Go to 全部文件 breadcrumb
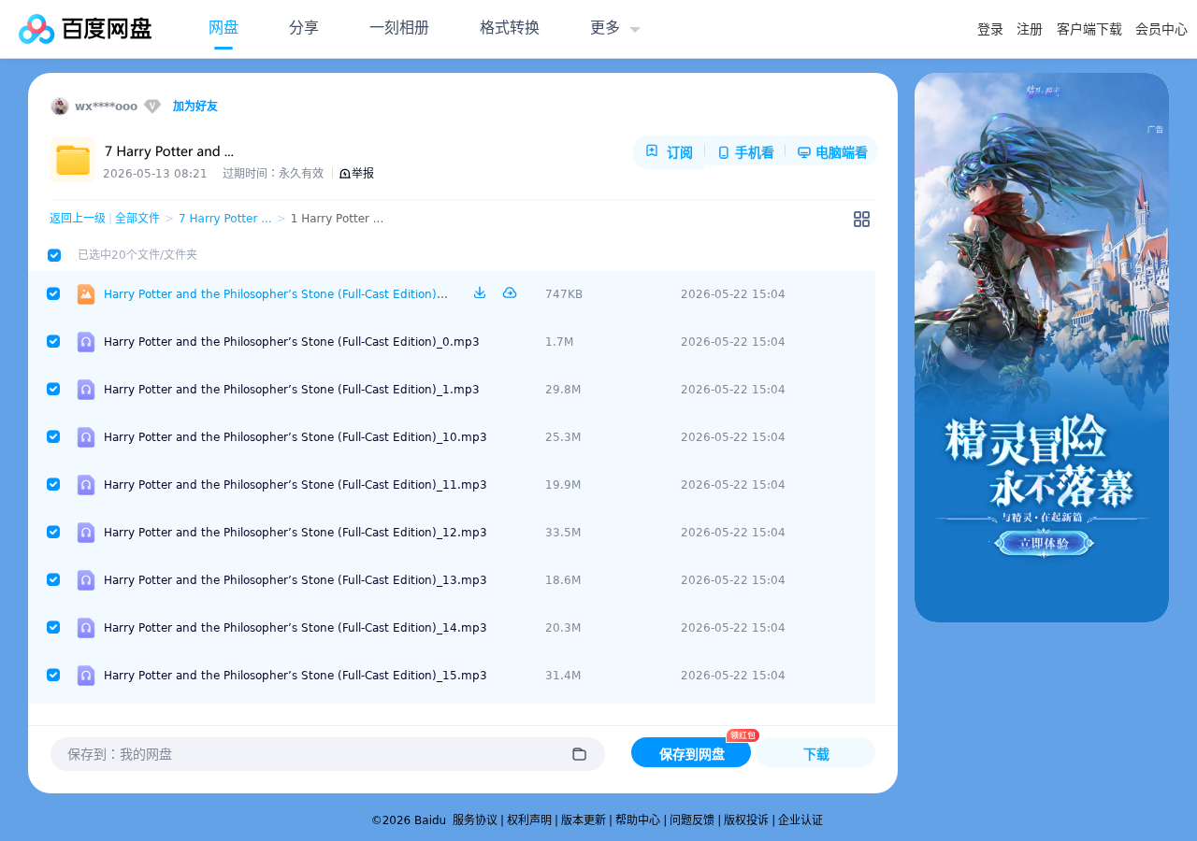This screenshot has width=1197, height=841. (137, 218)
